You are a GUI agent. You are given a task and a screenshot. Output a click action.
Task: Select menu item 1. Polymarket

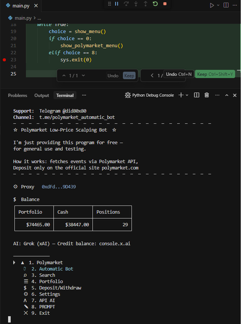coord(46,263)
